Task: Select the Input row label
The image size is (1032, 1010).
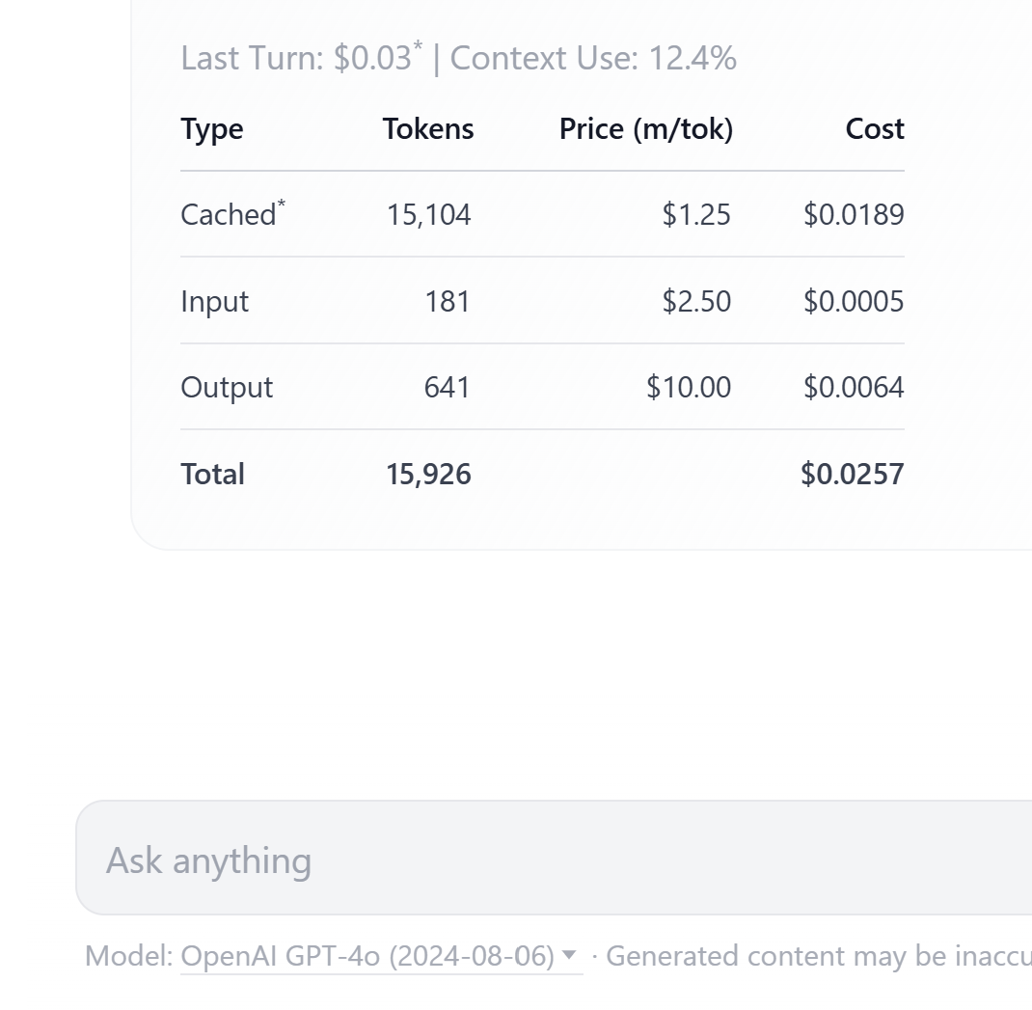Action: tap(215, 301)
